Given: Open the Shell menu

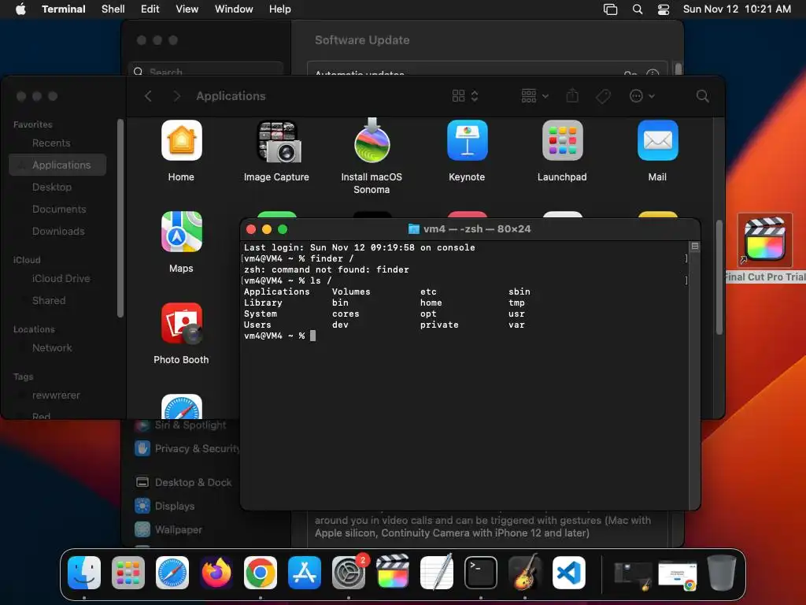Looking at the screenshot, I should coord(113,9).
